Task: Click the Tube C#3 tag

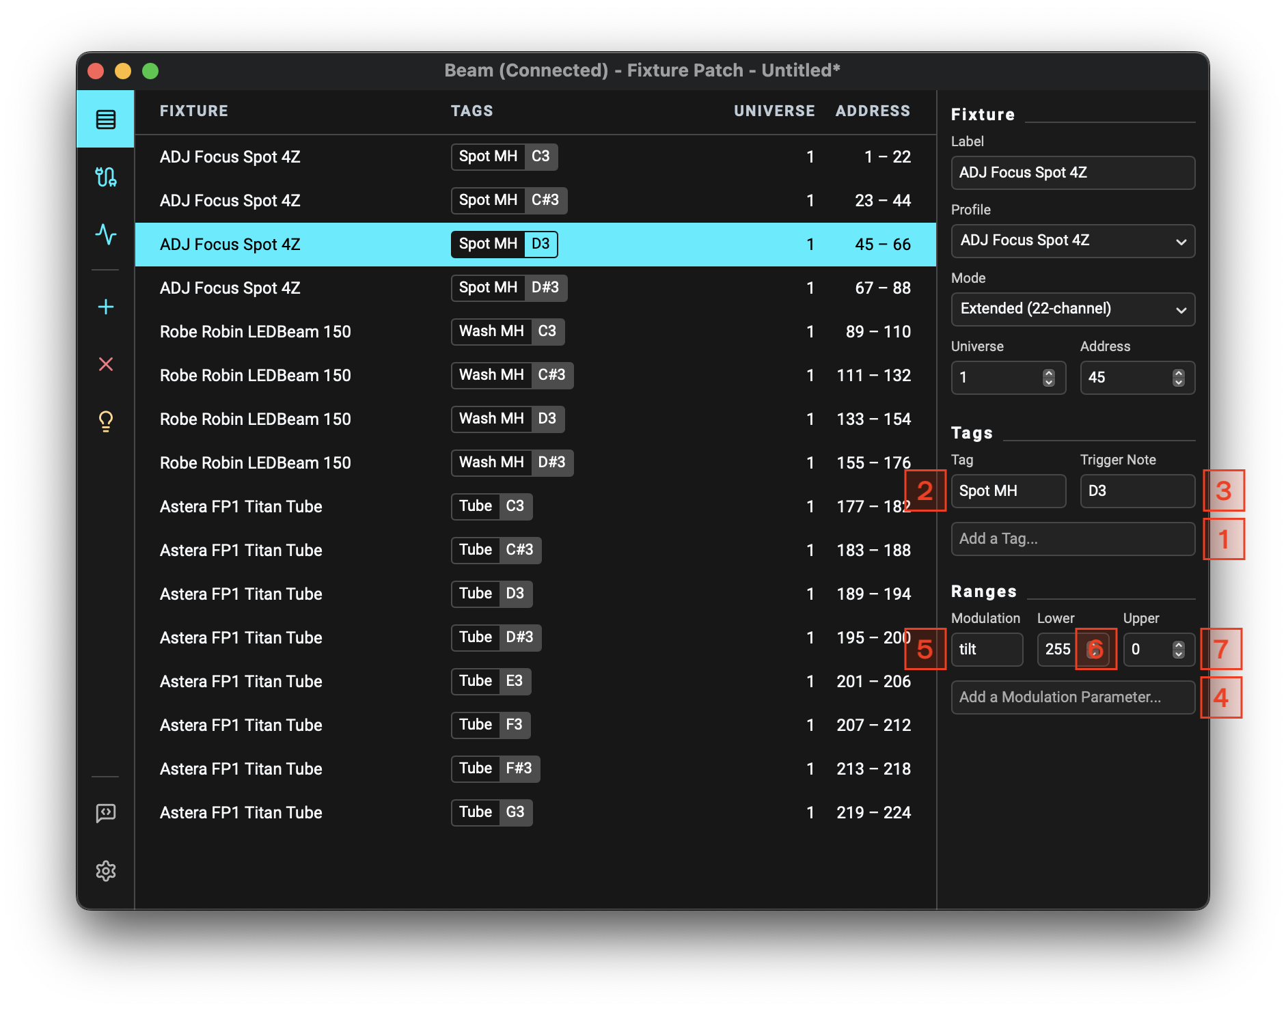Action: [x=496, y=551]
